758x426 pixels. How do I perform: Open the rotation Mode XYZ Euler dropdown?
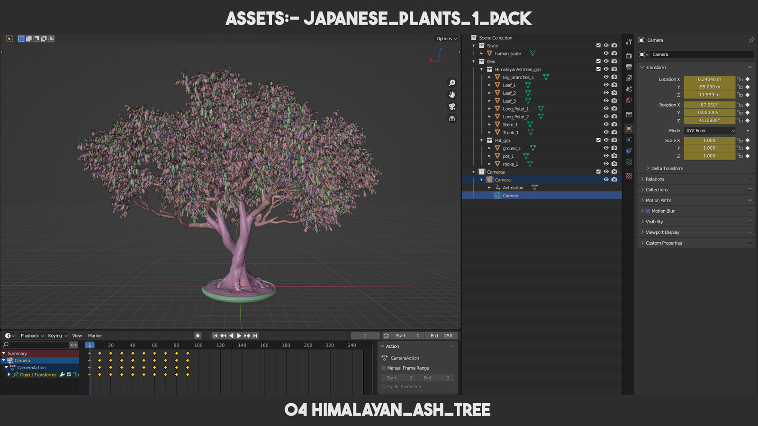(710, 131)
